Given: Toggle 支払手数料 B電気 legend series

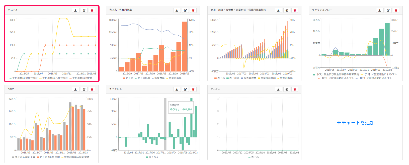Looking at the screenshot, I should (81, 78).
